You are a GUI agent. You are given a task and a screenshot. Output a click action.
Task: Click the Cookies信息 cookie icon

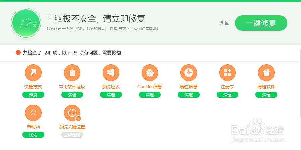pos(150,72)
